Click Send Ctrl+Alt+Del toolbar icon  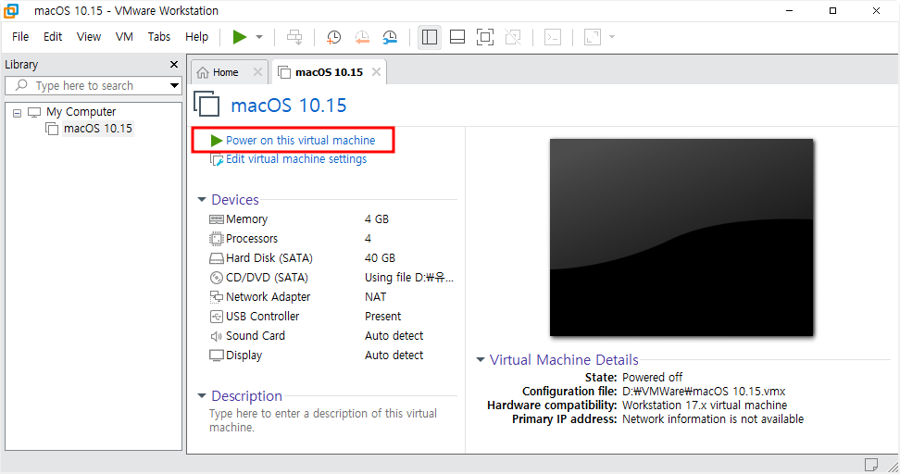point(294,37)
